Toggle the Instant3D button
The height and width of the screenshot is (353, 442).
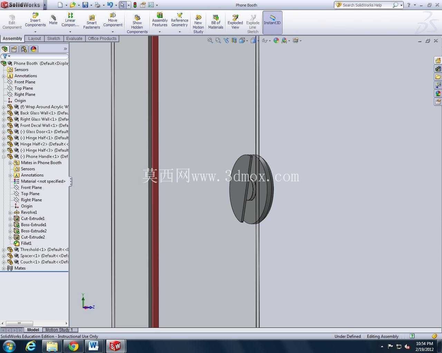click(272, 22)
